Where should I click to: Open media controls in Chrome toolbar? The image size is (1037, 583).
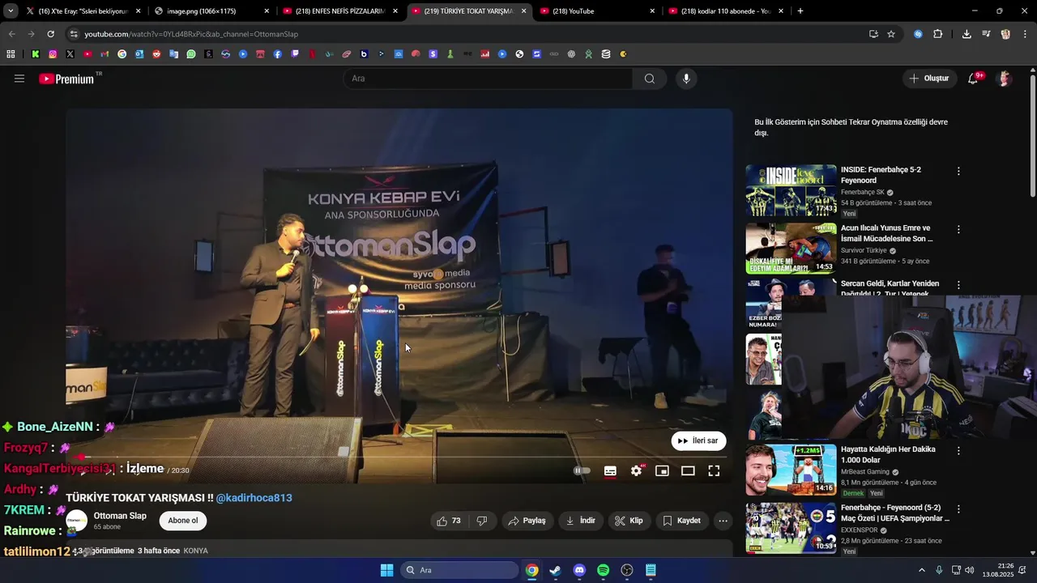pos(986,34)
